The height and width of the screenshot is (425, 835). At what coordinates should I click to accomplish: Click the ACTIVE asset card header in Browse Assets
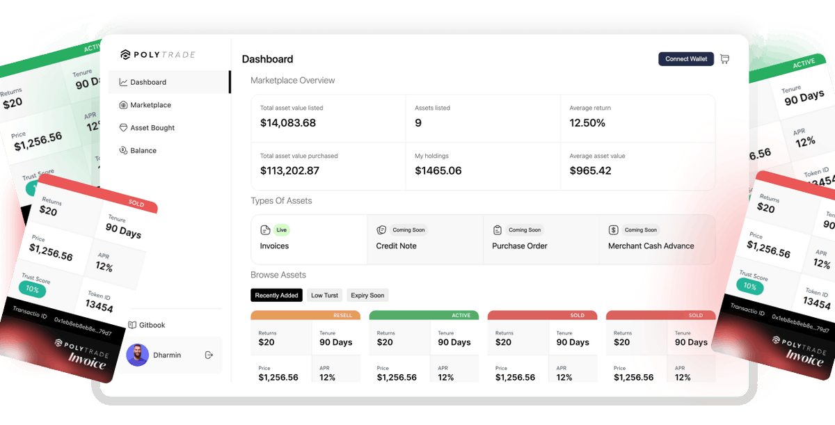pos(424,315)
